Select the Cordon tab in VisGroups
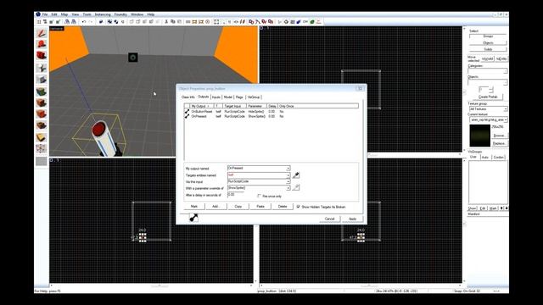The image size is (543, 305). pyautogui.click(x=498, y=158)
